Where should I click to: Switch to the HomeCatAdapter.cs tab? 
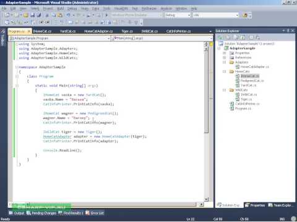point(98,31)
